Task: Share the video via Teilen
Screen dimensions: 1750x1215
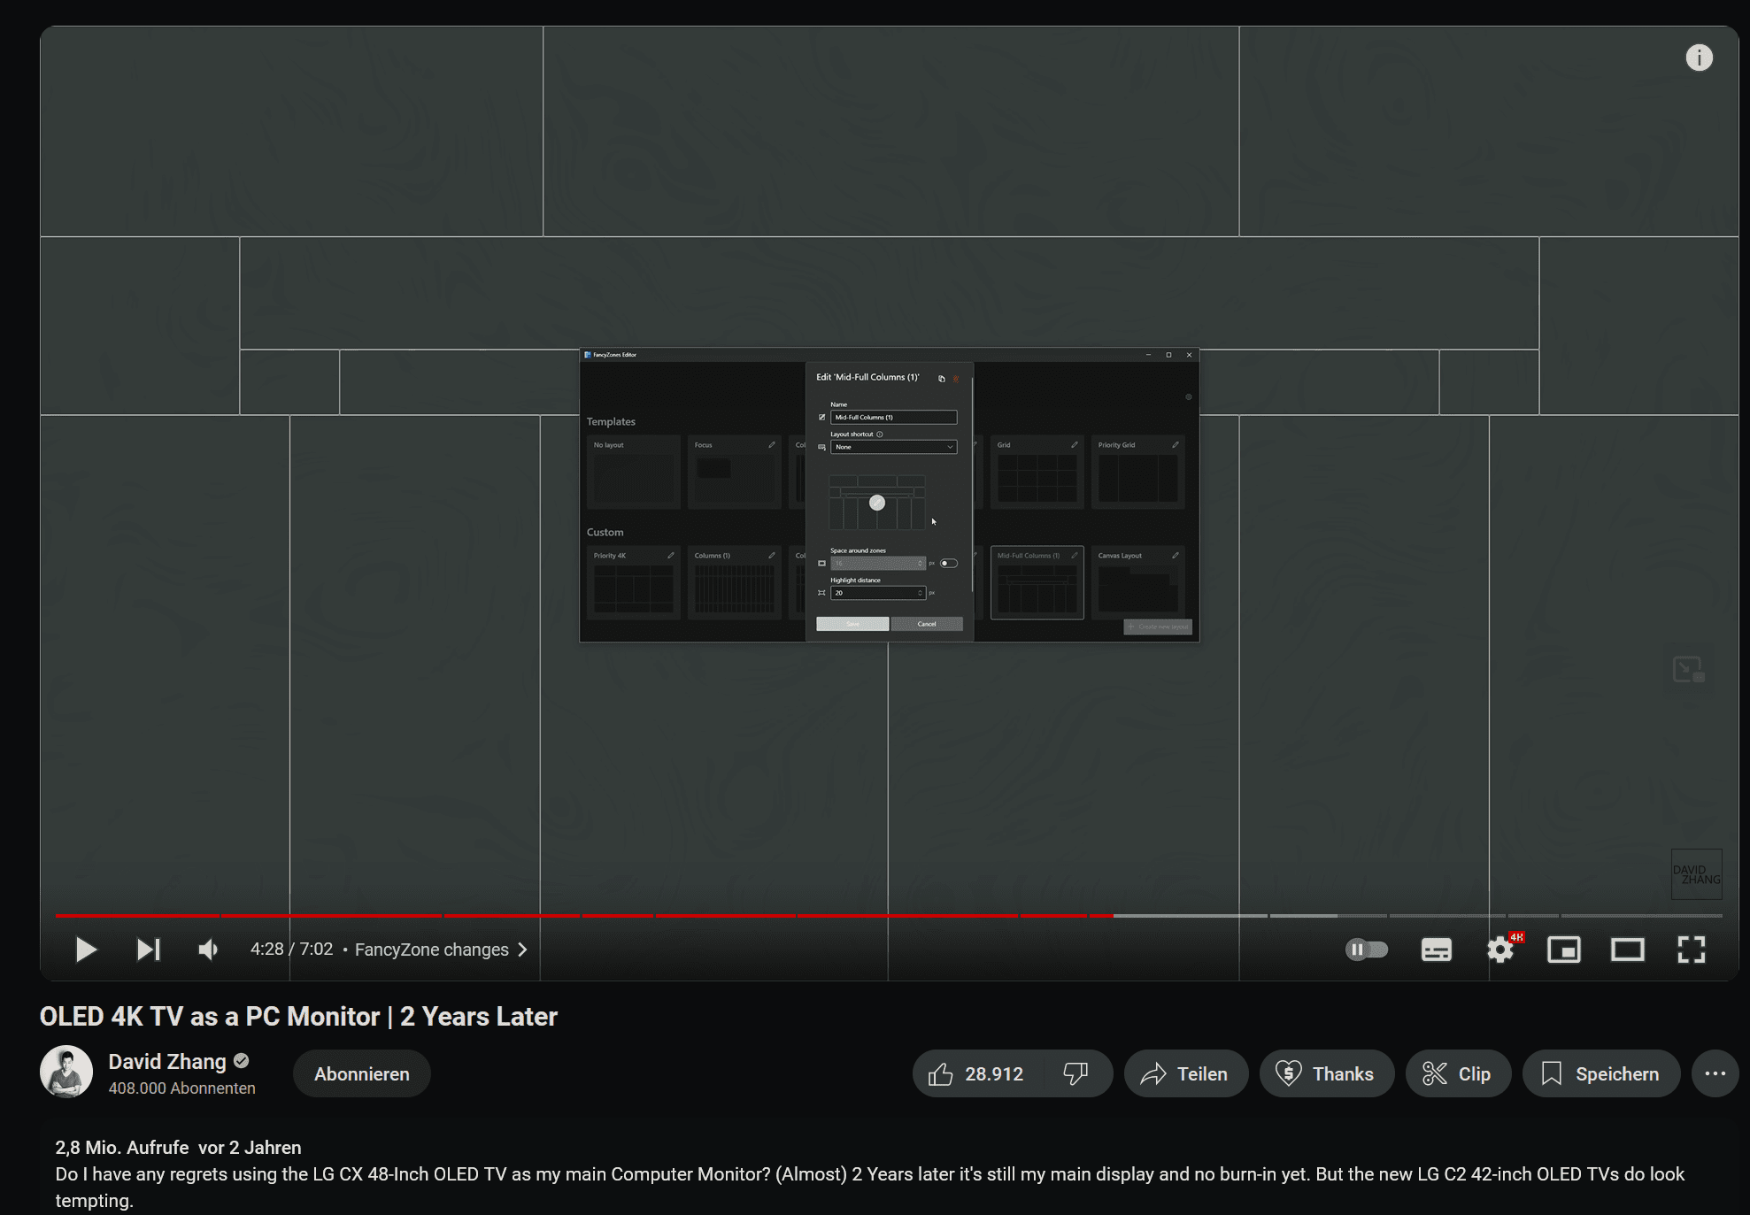Action: (1185, 1073)
